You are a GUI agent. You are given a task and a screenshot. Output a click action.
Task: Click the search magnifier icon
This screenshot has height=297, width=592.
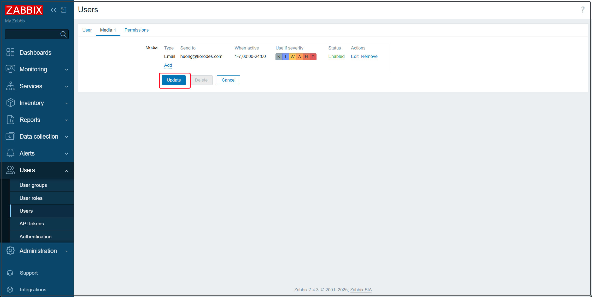coord(63,34)
